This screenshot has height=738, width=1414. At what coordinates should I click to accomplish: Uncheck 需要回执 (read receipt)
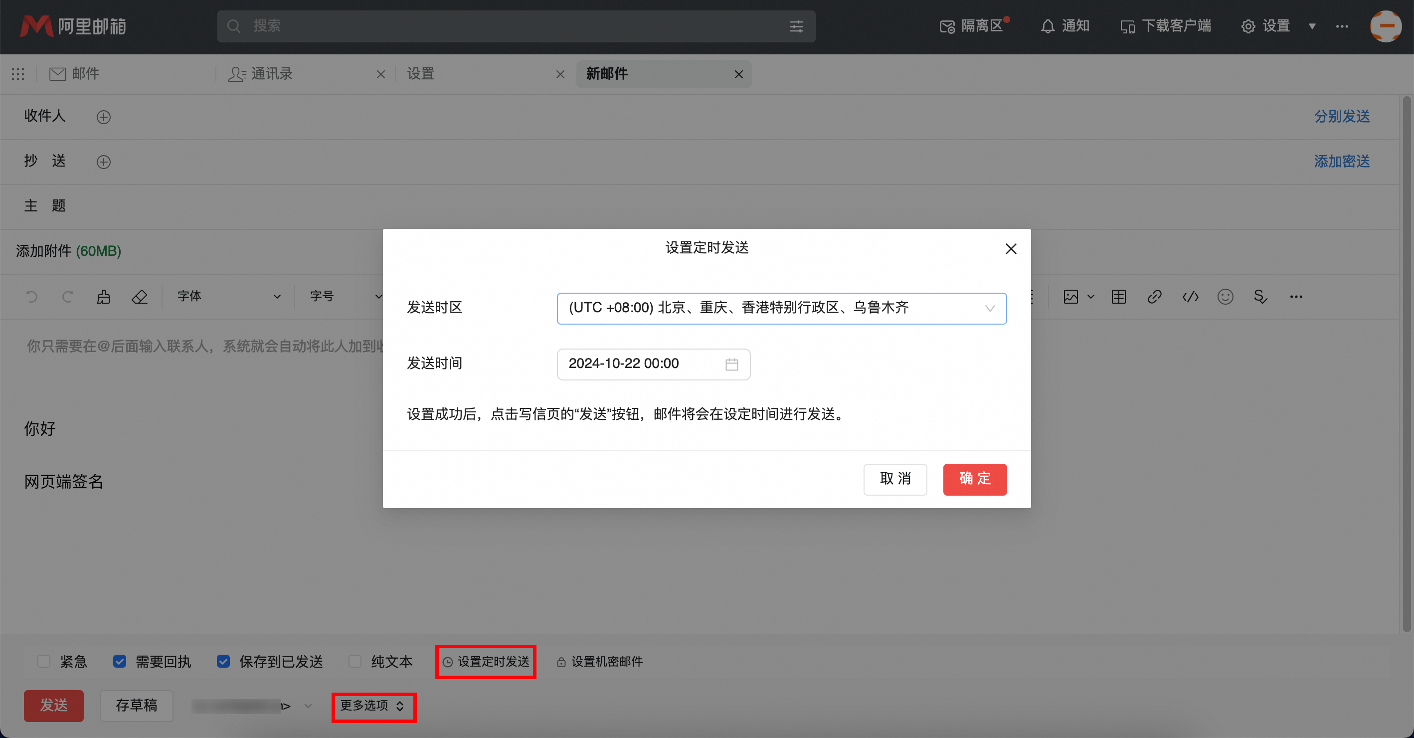click(x=120, y=662)
